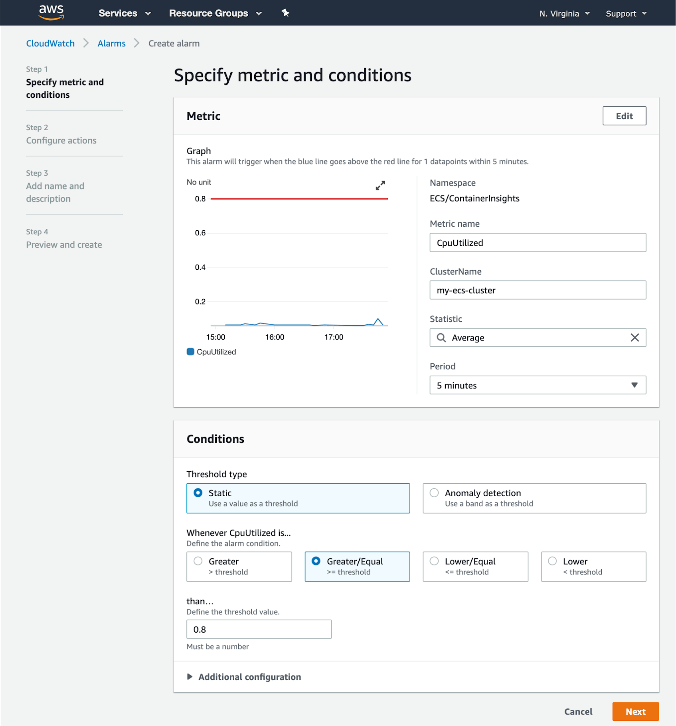This screenshot has width=676, height=726.
Task: Click the pin icon in the top navigation bar
Action: click(285, 13)
